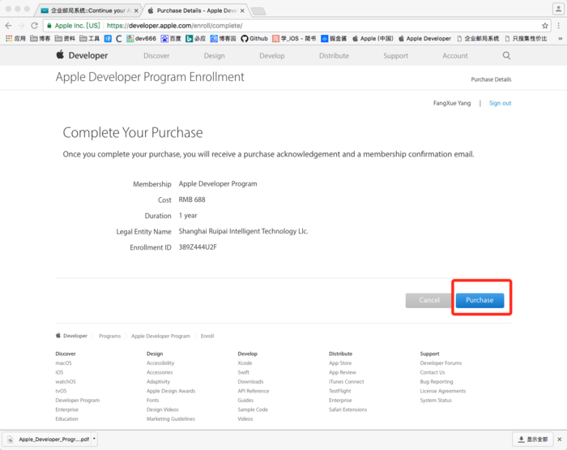
Task: Open the Discover nav menu
Action: pos(156,56)
